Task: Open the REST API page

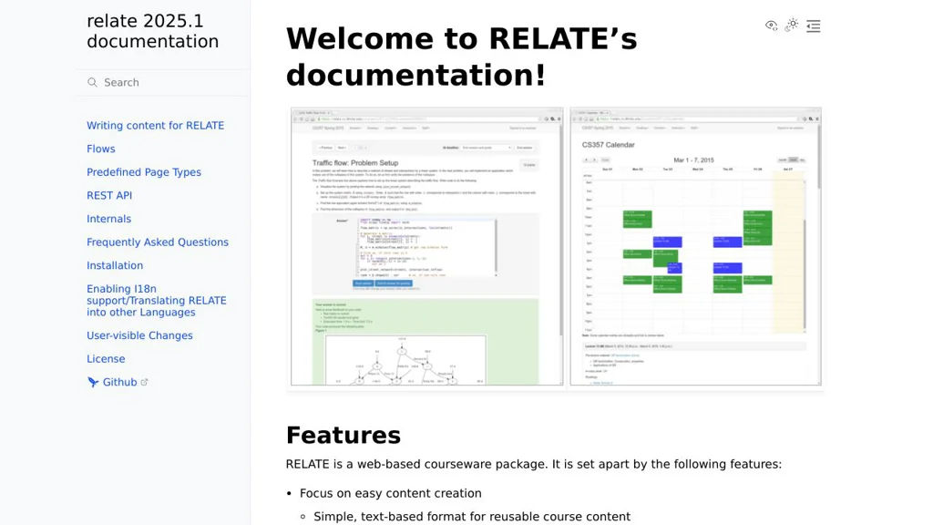Action: (109, 195)
